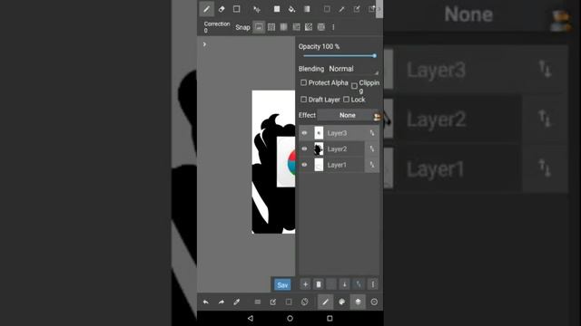Click the artwork canvas
Screen dimensions: 581x326
[x=273, y=162]
